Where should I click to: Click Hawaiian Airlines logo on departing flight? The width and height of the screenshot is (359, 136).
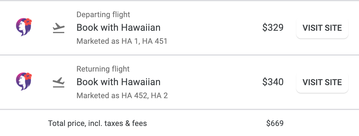point(24,27)
